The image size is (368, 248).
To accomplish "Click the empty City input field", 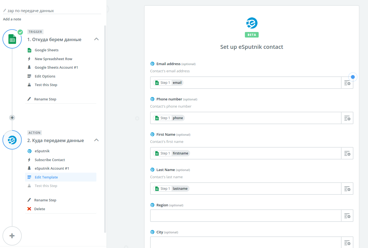I will (x=246, y=242).
